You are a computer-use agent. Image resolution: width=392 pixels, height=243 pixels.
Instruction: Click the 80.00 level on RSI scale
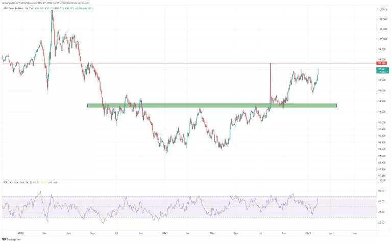[381, 191]
